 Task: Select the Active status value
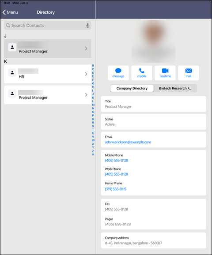point(110,124)
